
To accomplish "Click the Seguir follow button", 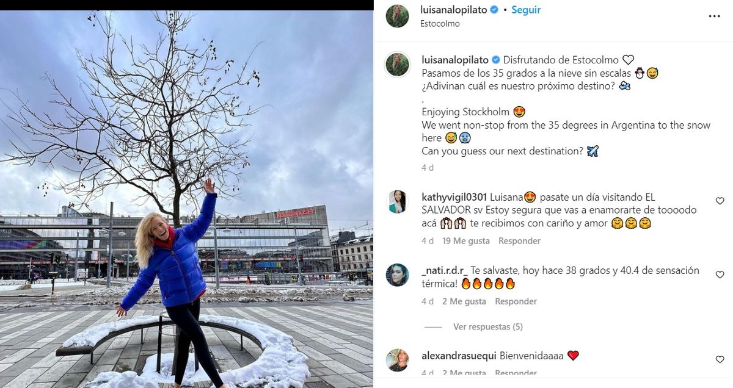I will click(x=526, y=10).
